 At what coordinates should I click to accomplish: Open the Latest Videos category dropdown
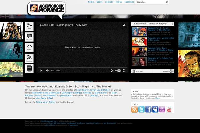tap(153, 24)
